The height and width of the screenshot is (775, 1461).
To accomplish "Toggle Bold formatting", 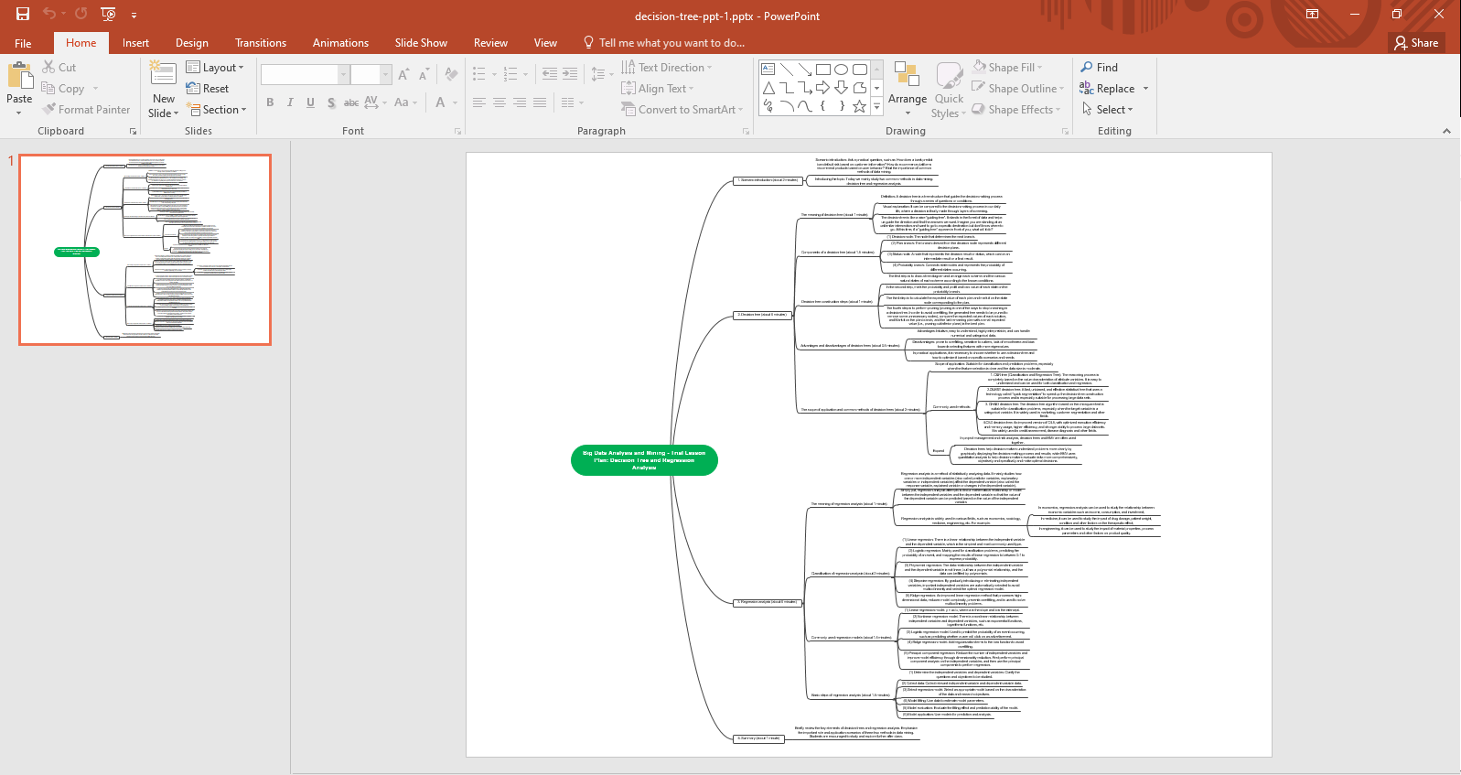I will coord(270,102).
